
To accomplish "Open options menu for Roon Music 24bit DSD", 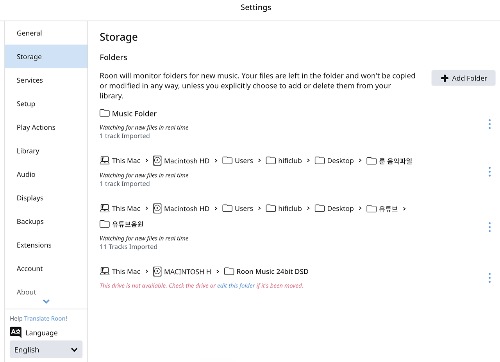I will [x=489, y=278].
